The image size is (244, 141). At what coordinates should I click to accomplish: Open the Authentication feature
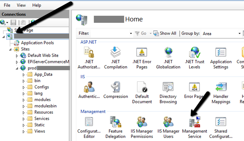click(x=89, y=90)
